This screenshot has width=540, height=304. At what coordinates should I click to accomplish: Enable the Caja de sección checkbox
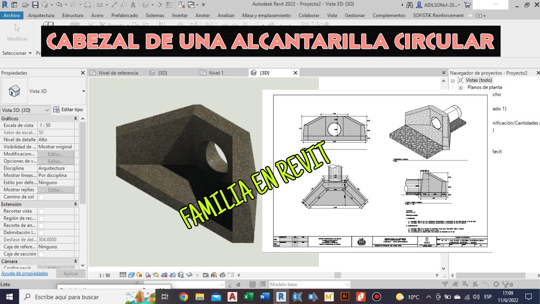tap(41, 255)
